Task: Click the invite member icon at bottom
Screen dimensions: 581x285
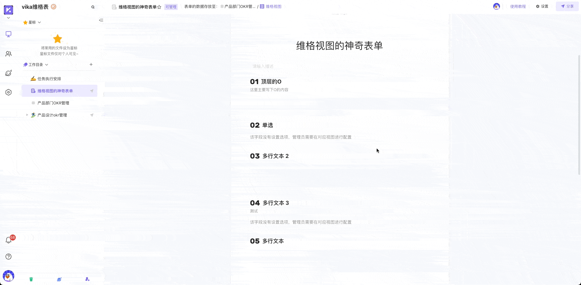Action: (x=87, y=279)
